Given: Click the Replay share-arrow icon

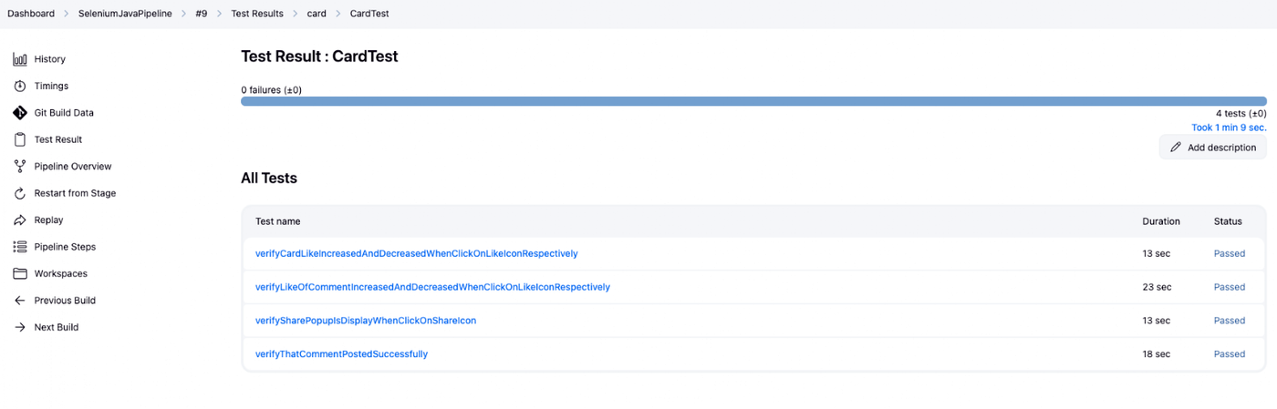Looking at the screenshot, I should coord(20,220).
